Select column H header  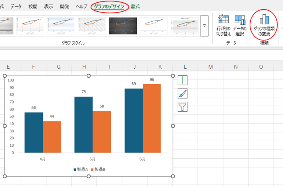click(x=84, y=67)
